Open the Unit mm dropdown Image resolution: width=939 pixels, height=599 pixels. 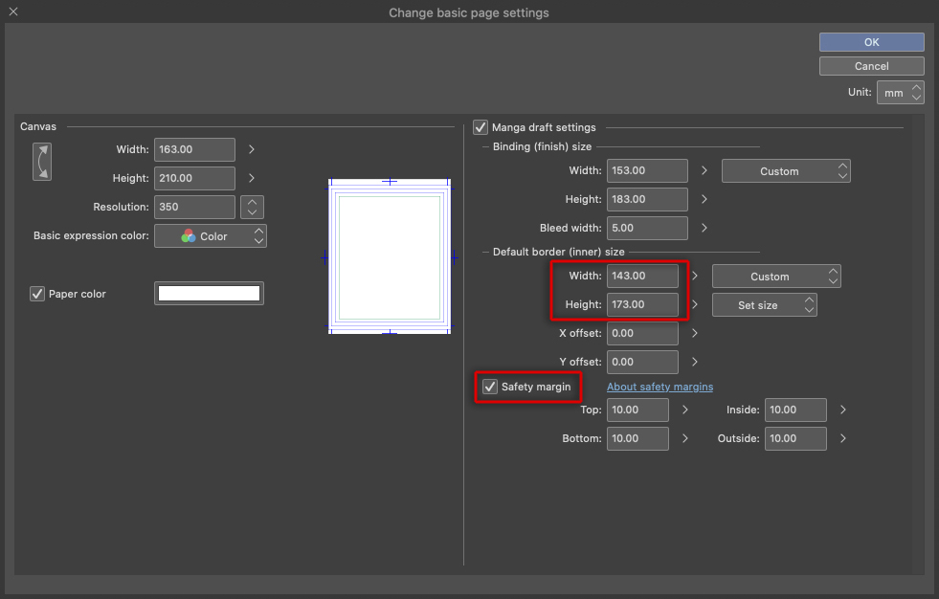[x=901, y=93]
